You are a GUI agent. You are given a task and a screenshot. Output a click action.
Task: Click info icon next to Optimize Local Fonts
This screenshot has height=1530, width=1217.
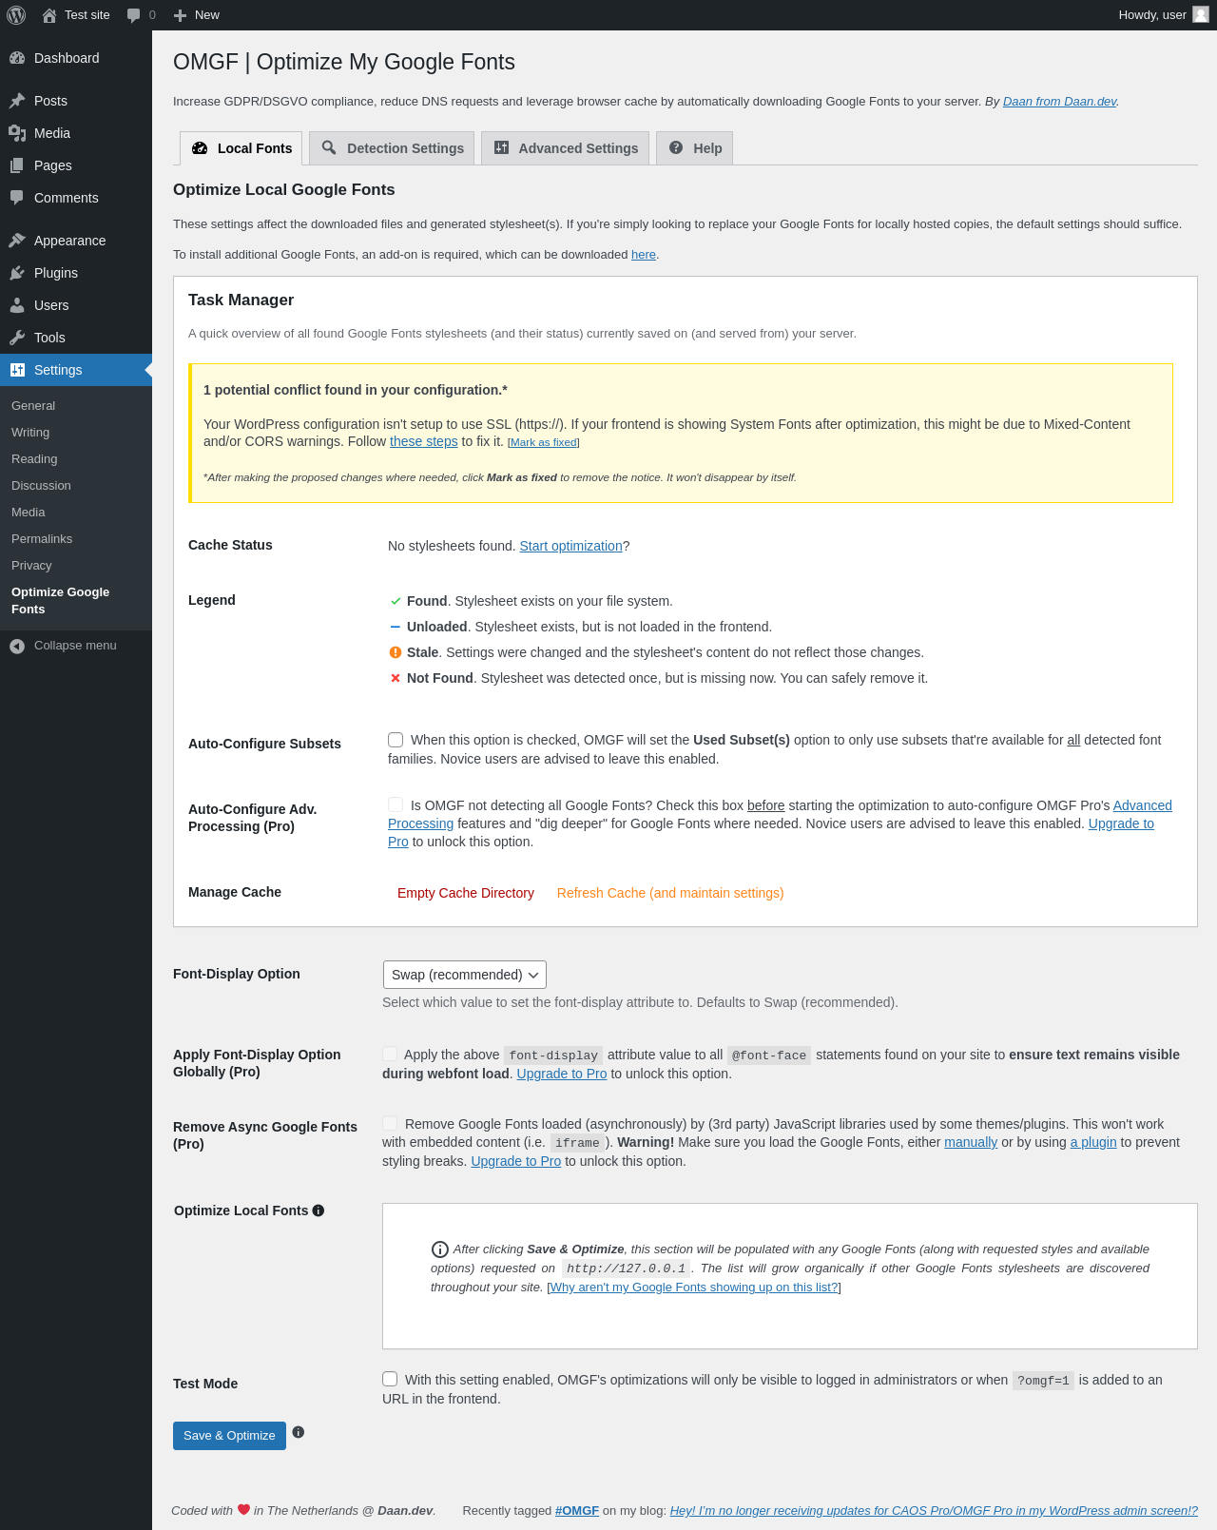tap(319, 1210)
